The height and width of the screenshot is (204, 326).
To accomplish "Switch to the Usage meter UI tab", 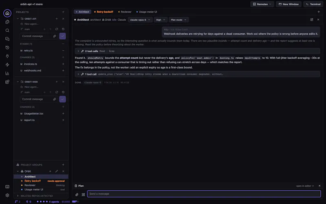I will coord(147,12).
